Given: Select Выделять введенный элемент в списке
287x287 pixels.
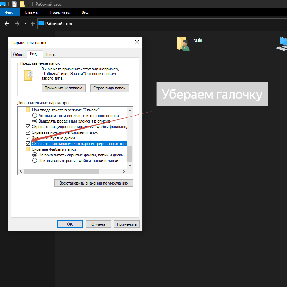Looking at the screenshot, I should click(71, 121).
